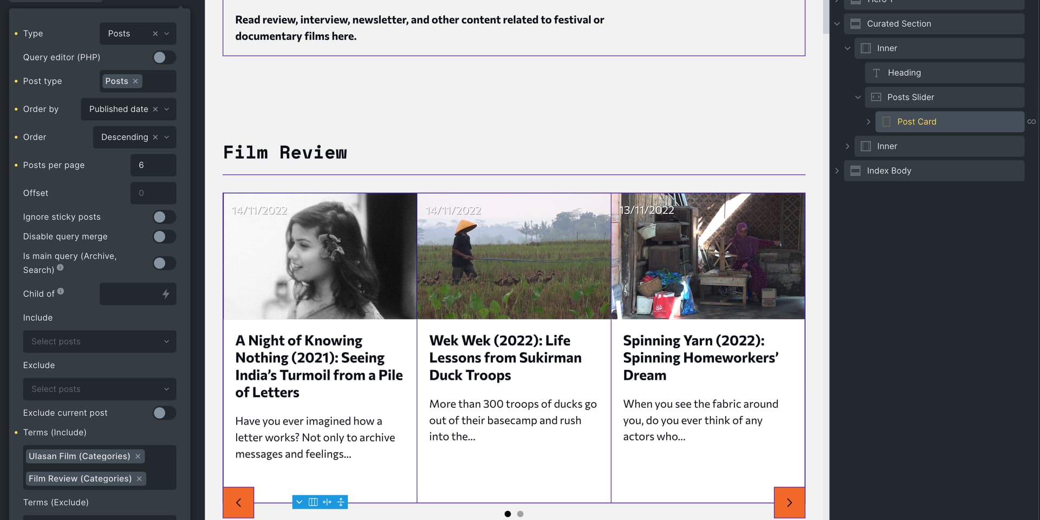This screenshot has height=520, width=1040.
Task: Click the Curated Section icon in structure
Action: click(855, 24)
